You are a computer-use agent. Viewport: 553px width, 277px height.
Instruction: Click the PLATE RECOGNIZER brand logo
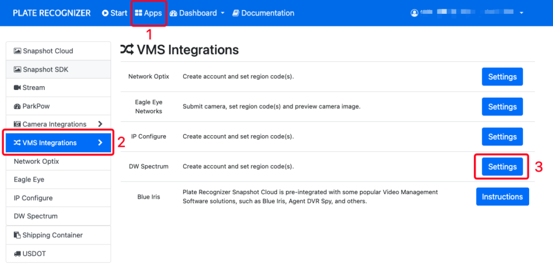[x=52, y=13]
